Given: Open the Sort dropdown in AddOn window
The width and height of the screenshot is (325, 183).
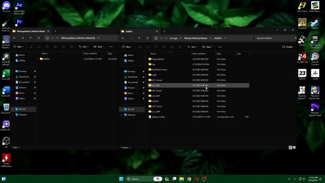Looking at the screenshot, I should pos(192,47).
